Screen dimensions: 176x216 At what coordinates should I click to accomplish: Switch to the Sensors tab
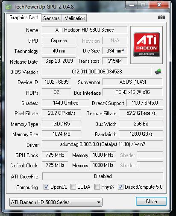[51, 18]
